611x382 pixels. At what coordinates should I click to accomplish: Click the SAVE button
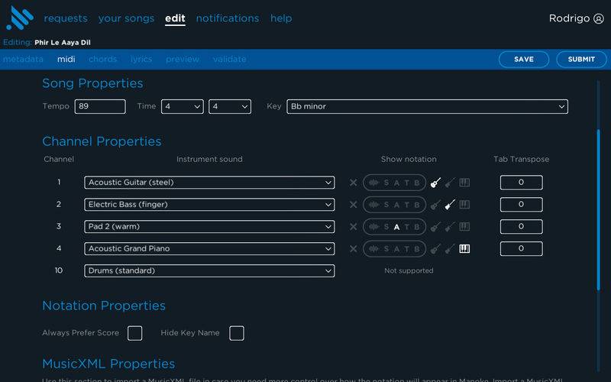tap(524, 60)
